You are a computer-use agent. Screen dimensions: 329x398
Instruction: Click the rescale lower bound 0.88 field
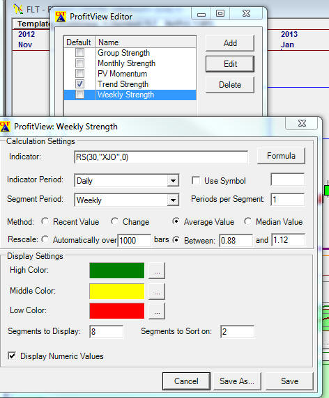(x=236, y=240)
